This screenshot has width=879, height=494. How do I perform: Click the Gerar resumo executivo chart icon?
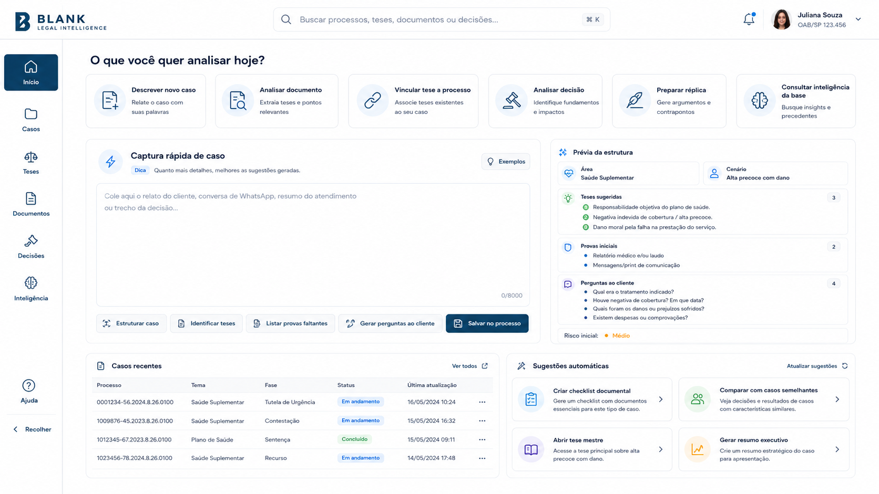[x=698, y=449]
